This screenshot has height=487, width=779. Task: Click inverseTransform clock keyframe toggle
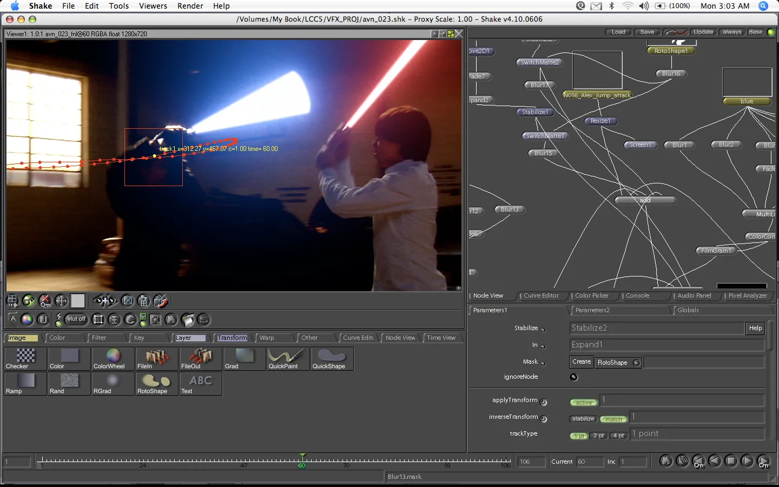click(544, 419)
